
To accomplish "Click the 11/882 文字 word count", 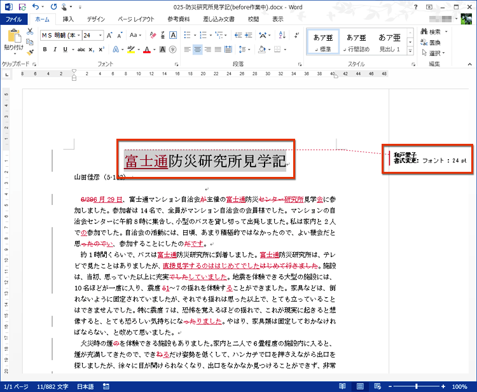I will pos(52,386).
